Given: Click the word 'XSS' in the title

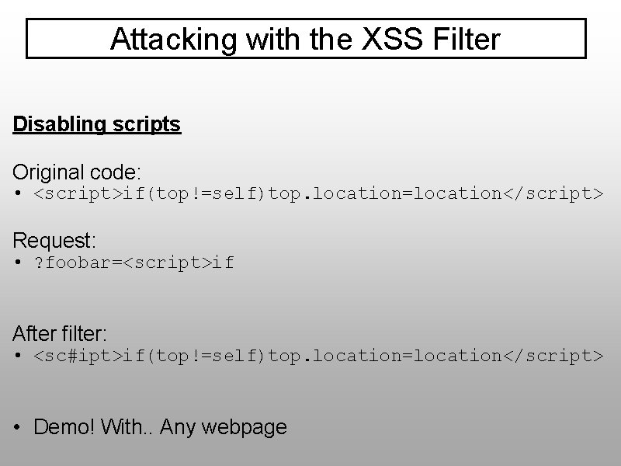Looking at the screenshot, I should [381, 39].
